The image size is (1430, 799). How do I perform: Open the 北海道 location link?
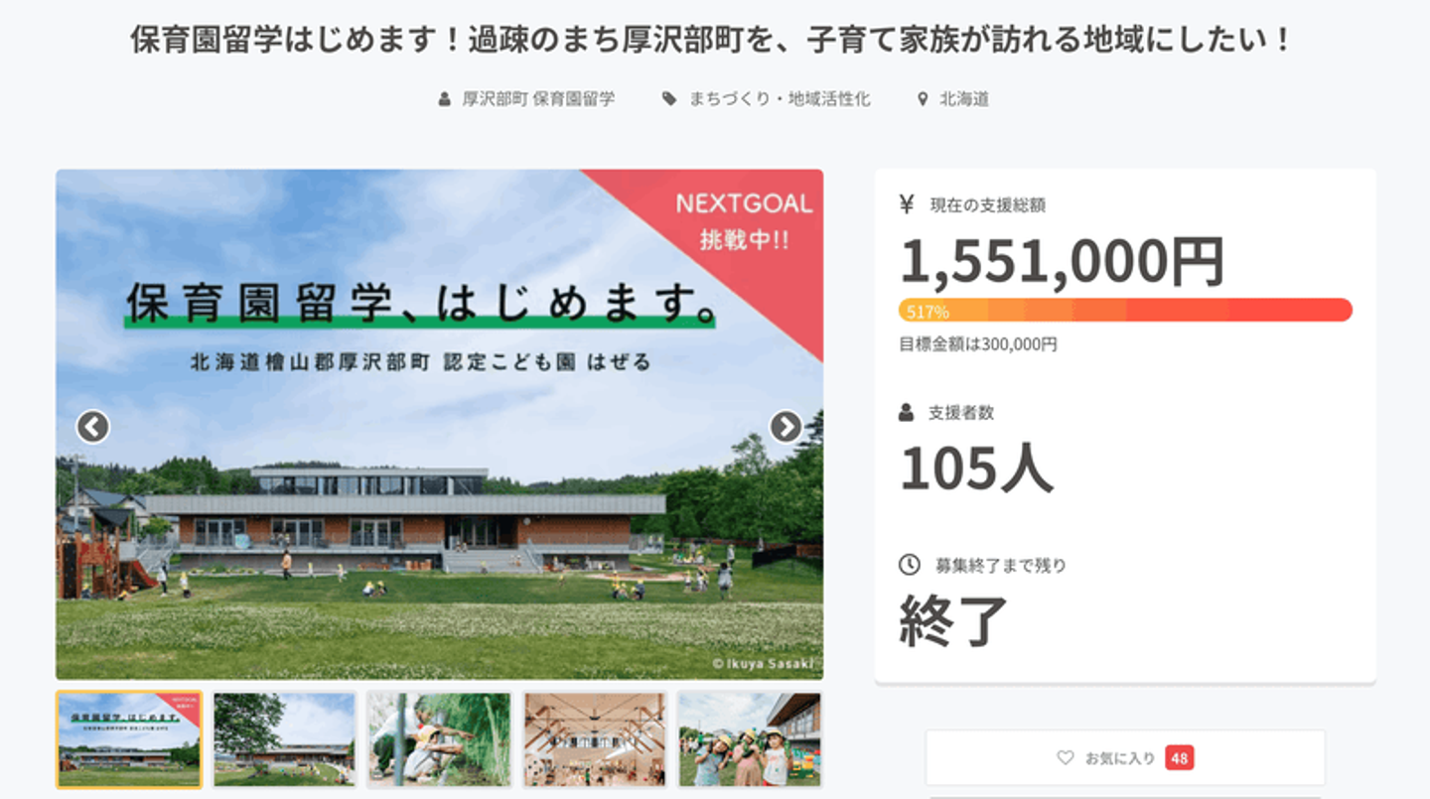964,99
